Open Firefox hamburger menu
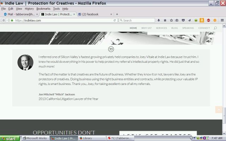Screen dimensions: 226x141 222,20
